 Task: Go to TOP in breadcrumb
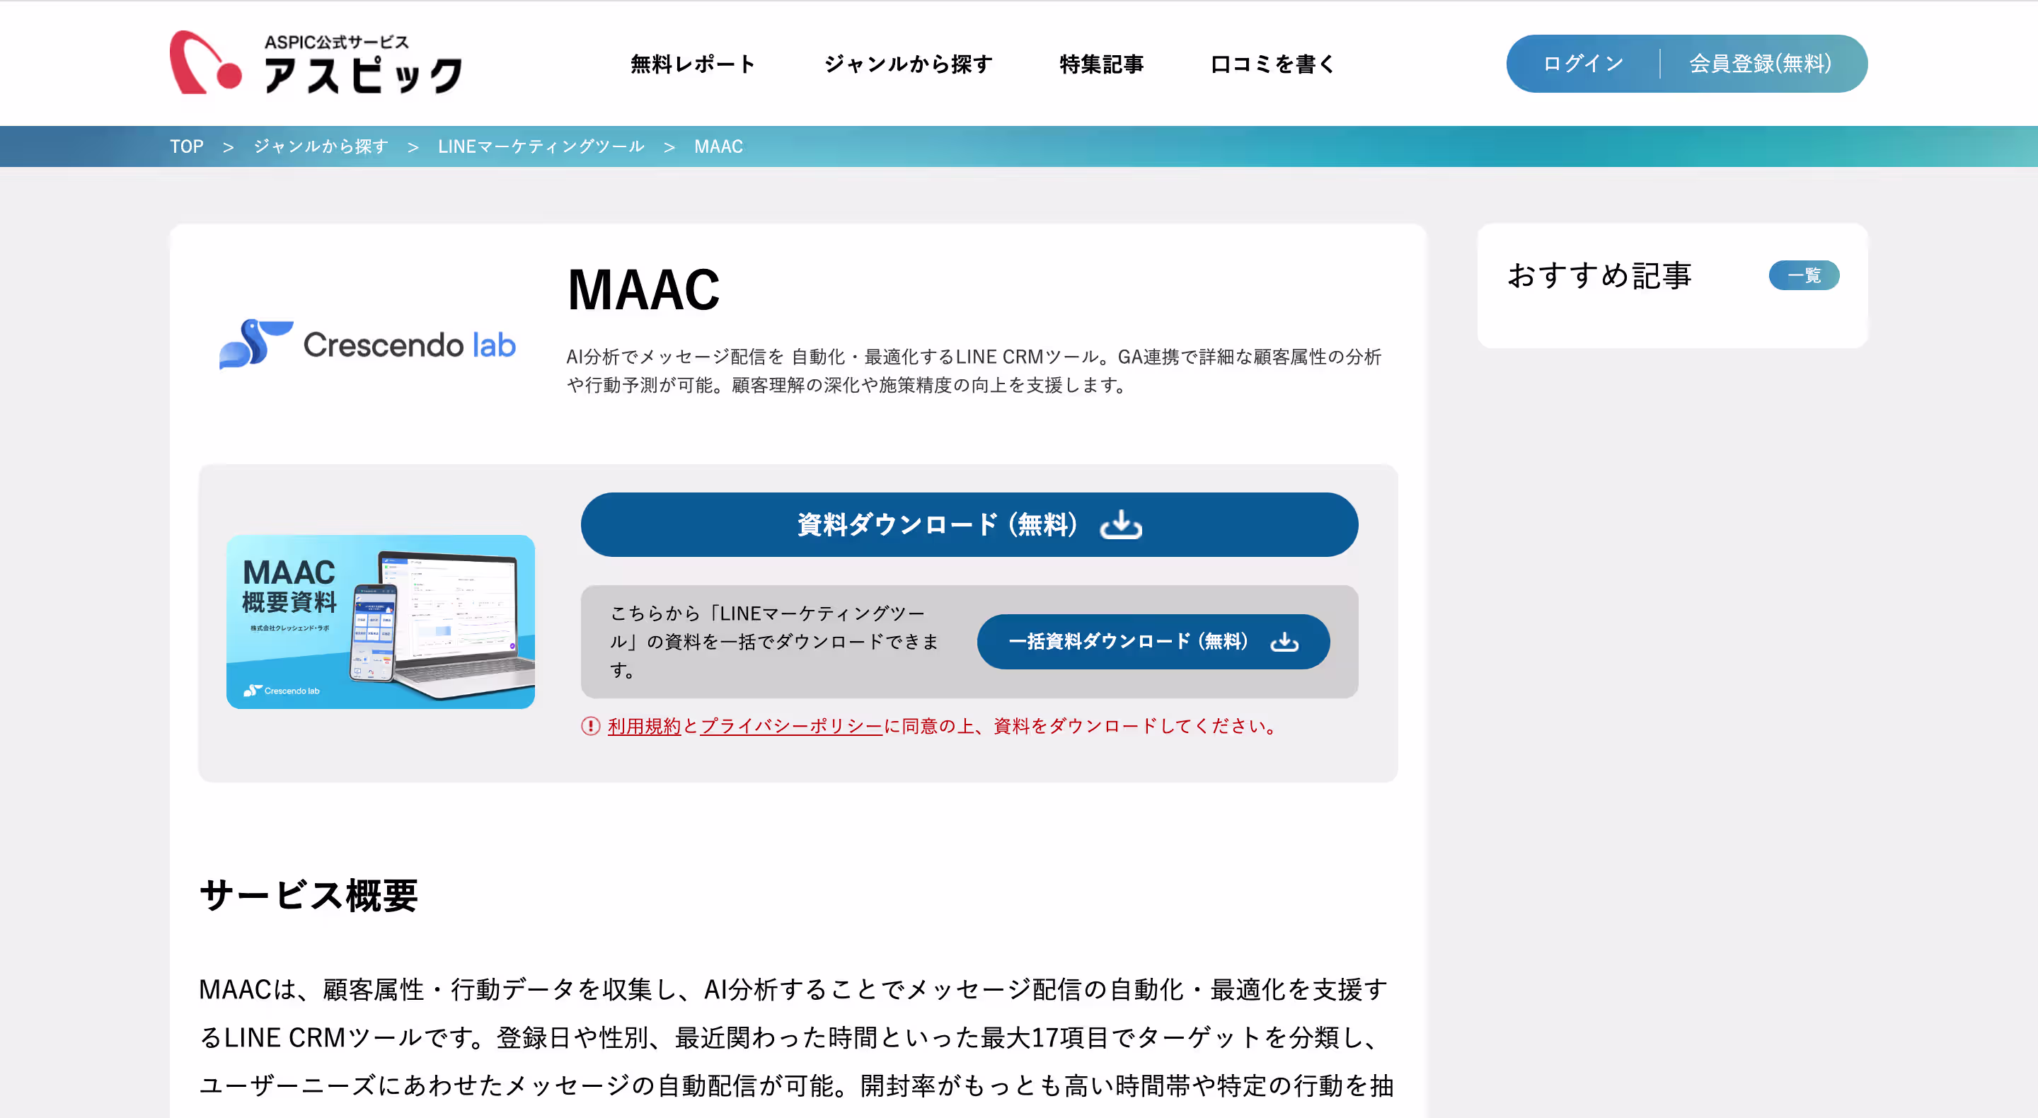coord(187,146)
